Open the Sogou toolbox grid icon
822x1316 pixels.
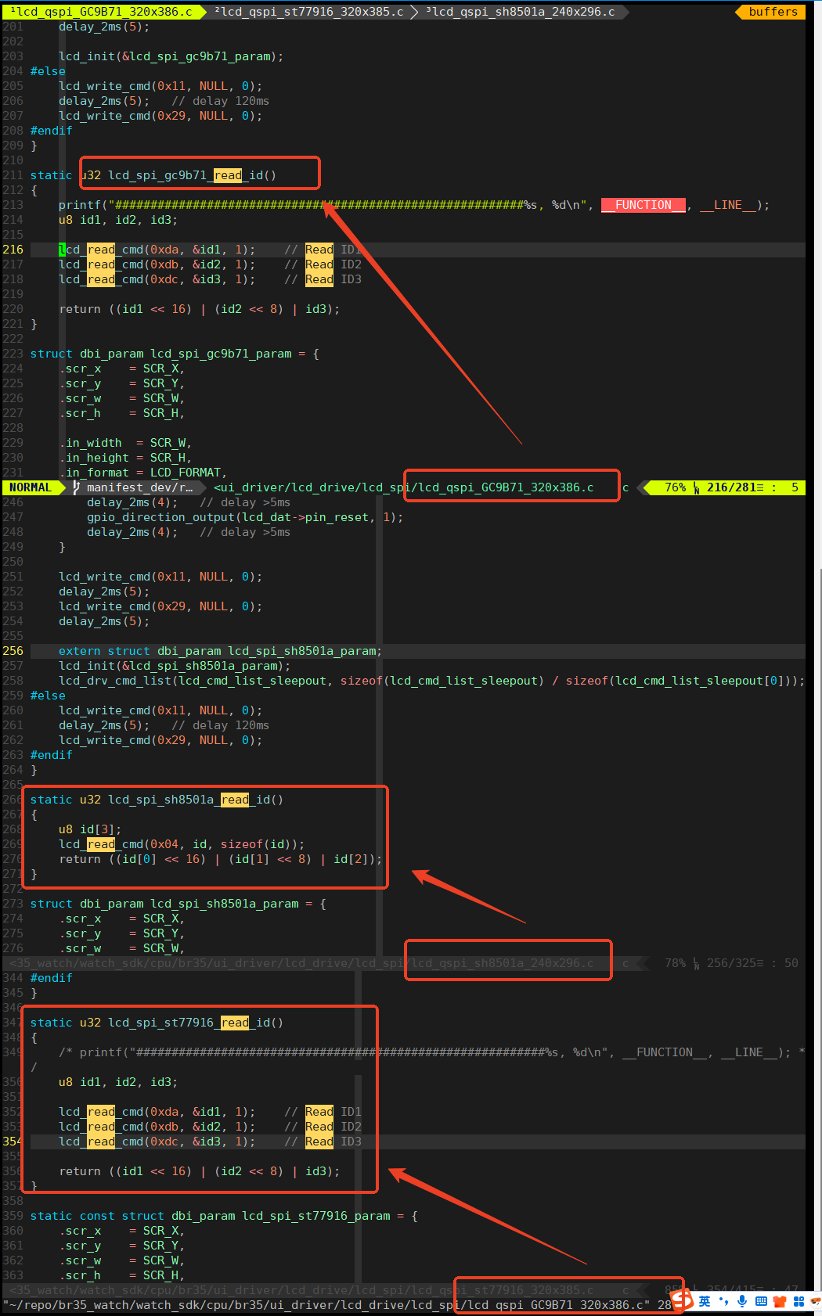pos(799,1301)
